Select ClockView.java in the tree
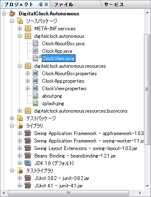 pos(58,58)
